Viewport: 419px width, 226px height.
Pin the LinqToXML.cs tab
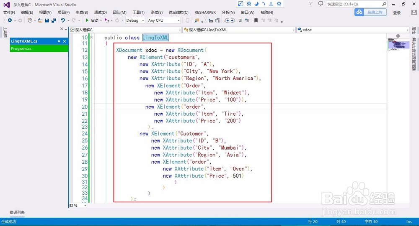click(x=59, y=41)
